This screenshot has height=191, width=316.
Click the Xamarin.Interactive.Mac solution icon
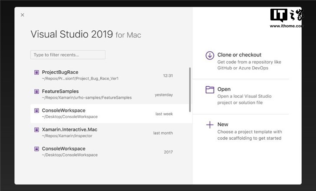pyautogui.click(x=36, y=129)
